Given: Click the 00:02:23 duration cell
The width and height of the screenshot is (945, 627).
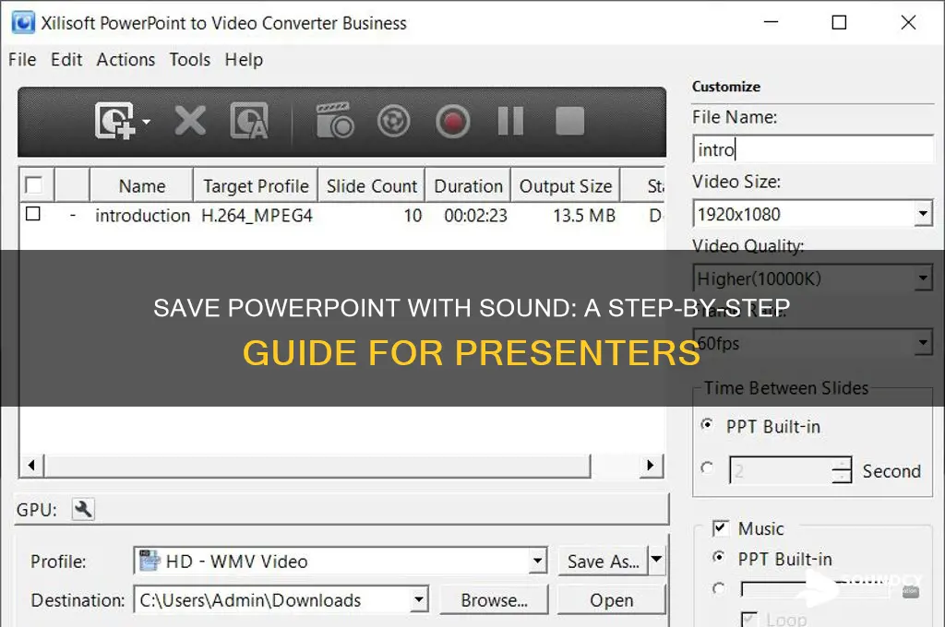Looking at the screenshot, I should [x=475, y=215].
